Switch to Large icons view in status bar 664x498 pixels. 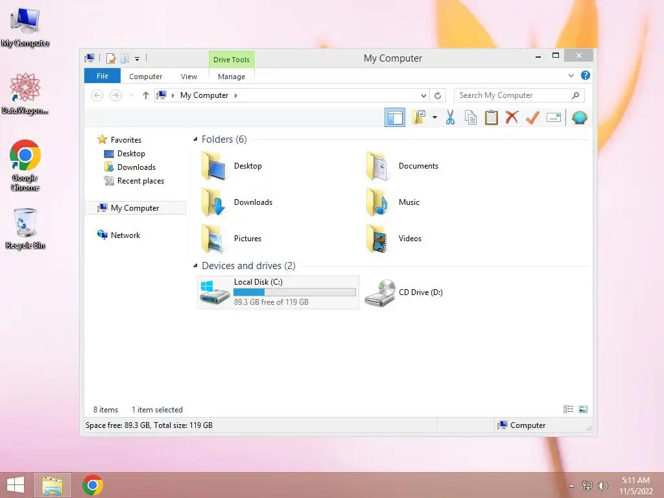[x=583, y=409]
